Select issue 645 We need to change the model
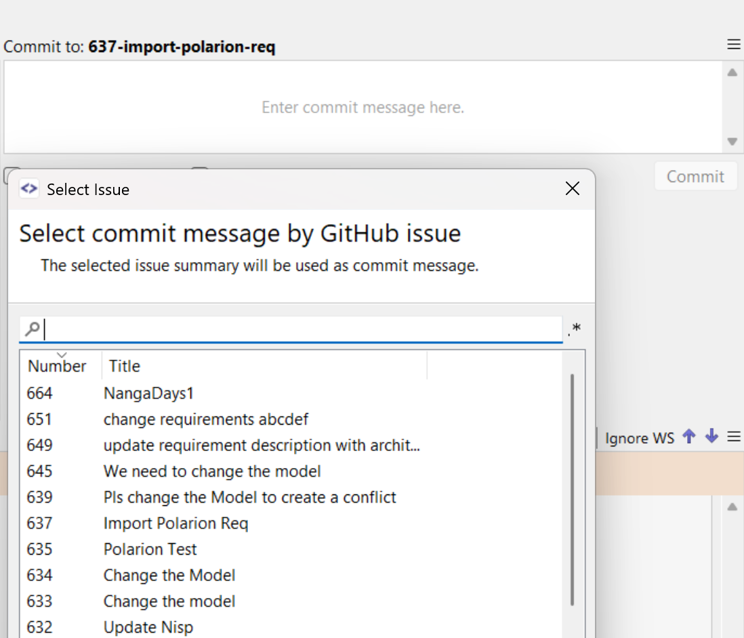The width and height of the screenshot is (744, 638). [212, 471]
